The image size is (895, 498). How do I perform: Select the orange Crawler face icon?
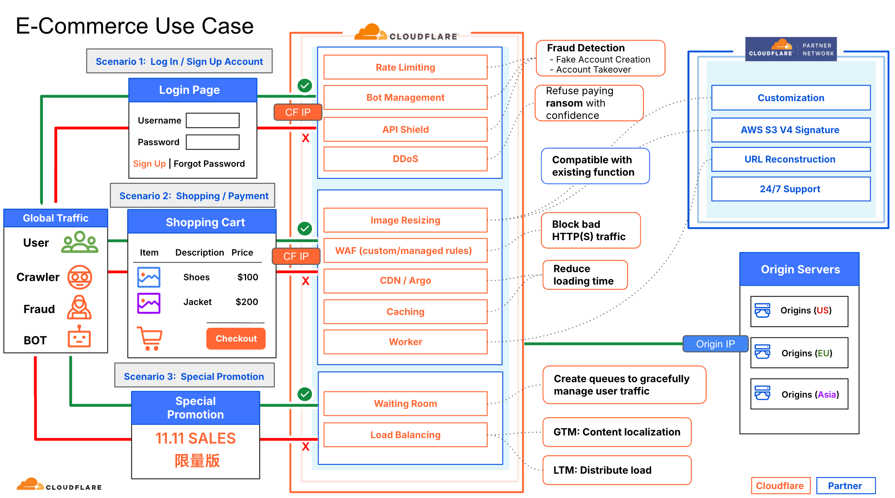[80, 277]
